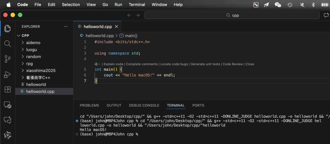Expand the random folder
Viewport: 330px width, 144px height.
23,57
